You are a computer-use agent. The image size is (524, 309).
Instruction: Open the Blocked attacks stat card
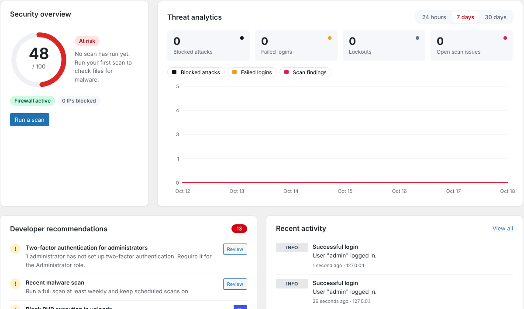coord(208,45)
